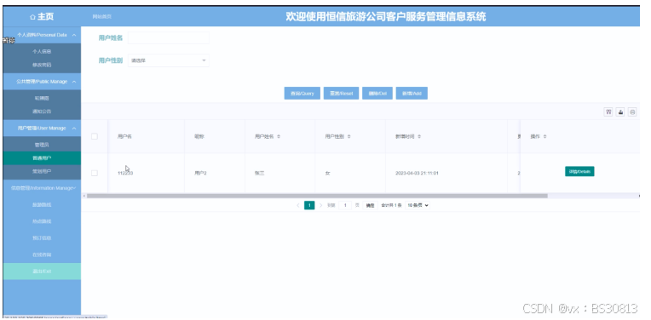Tick the checkbox for row 112233
This screenshot has height=320, width=651.
coord(95,173)
